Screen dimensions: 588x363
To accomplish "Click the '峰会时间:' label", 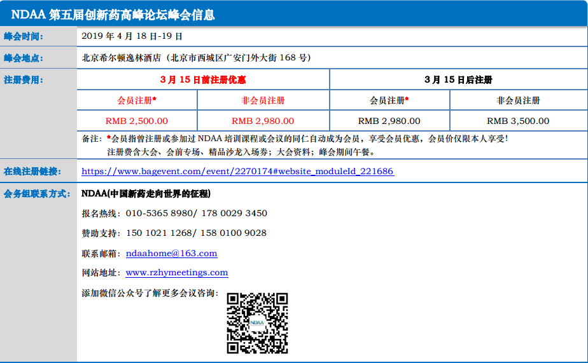I will [24, 36].
